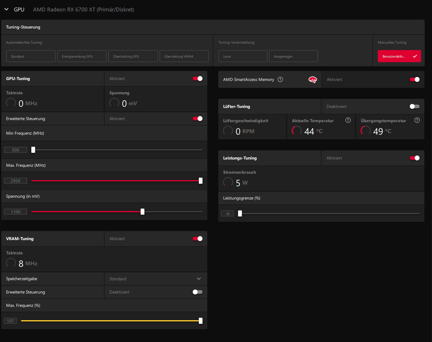
Task: Enable VRAM Erweiterte Steuerung switch
Action: click(198, 292)
